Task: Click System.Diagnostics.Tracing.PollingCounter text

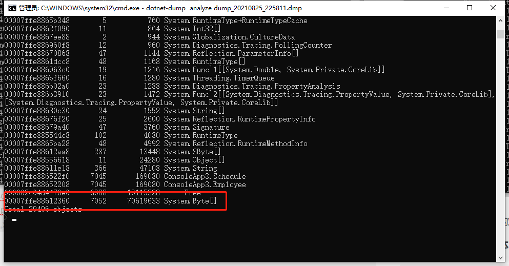Action: [248, 45]
